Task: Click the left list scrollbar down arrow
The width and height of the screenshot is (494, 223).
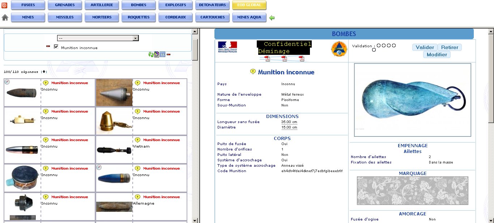Action: click(x=195, y=220)
